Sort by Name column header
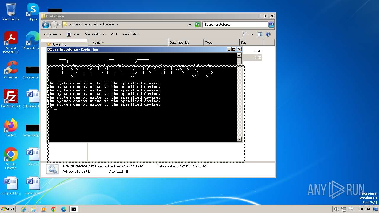 click(x=128, y=43)
